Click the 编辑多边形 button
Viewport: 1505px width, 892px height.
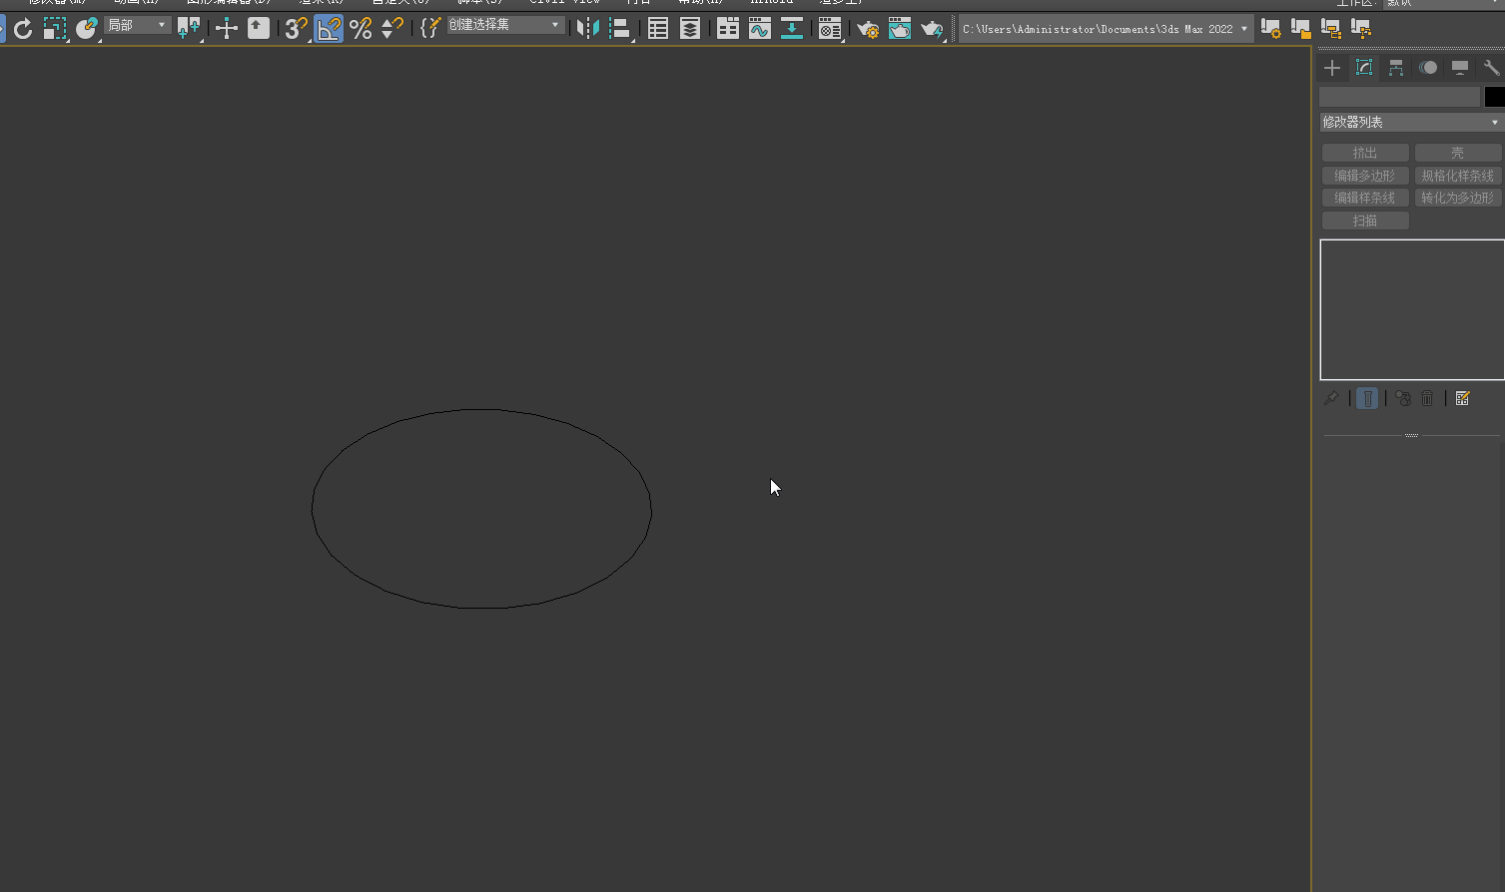(x=1365, y=176)
